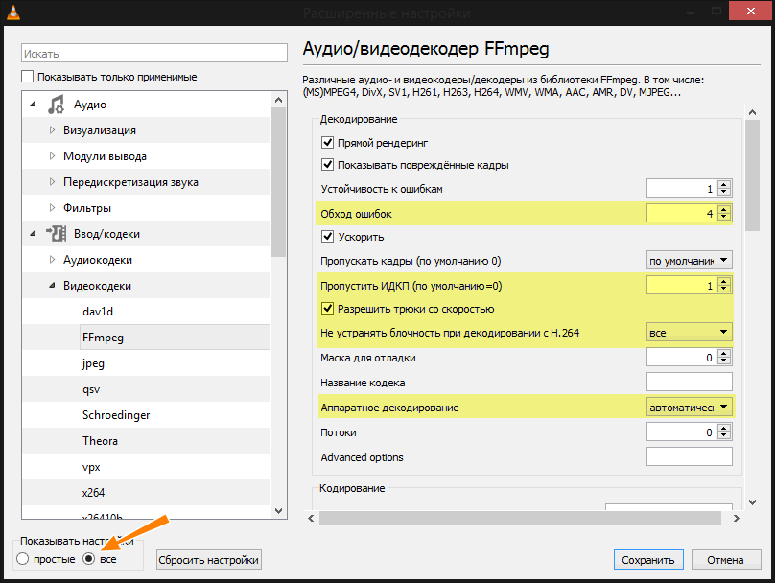
Task: Increase 'Устойчивость к ошибкам' value
Action: pyautogui.click(x=724, y=184)
